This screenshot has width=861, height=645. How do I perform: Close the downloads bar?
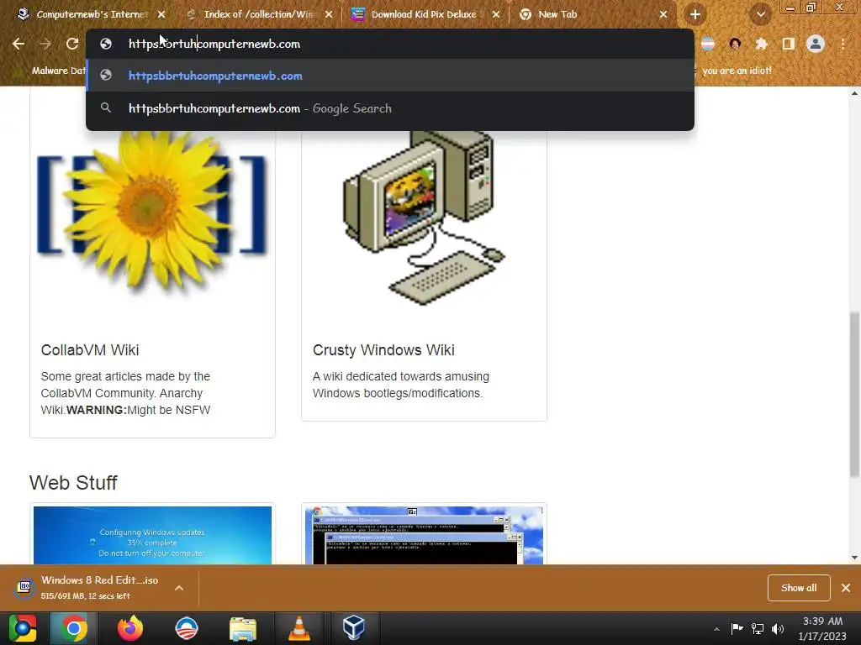click(846, 587)
